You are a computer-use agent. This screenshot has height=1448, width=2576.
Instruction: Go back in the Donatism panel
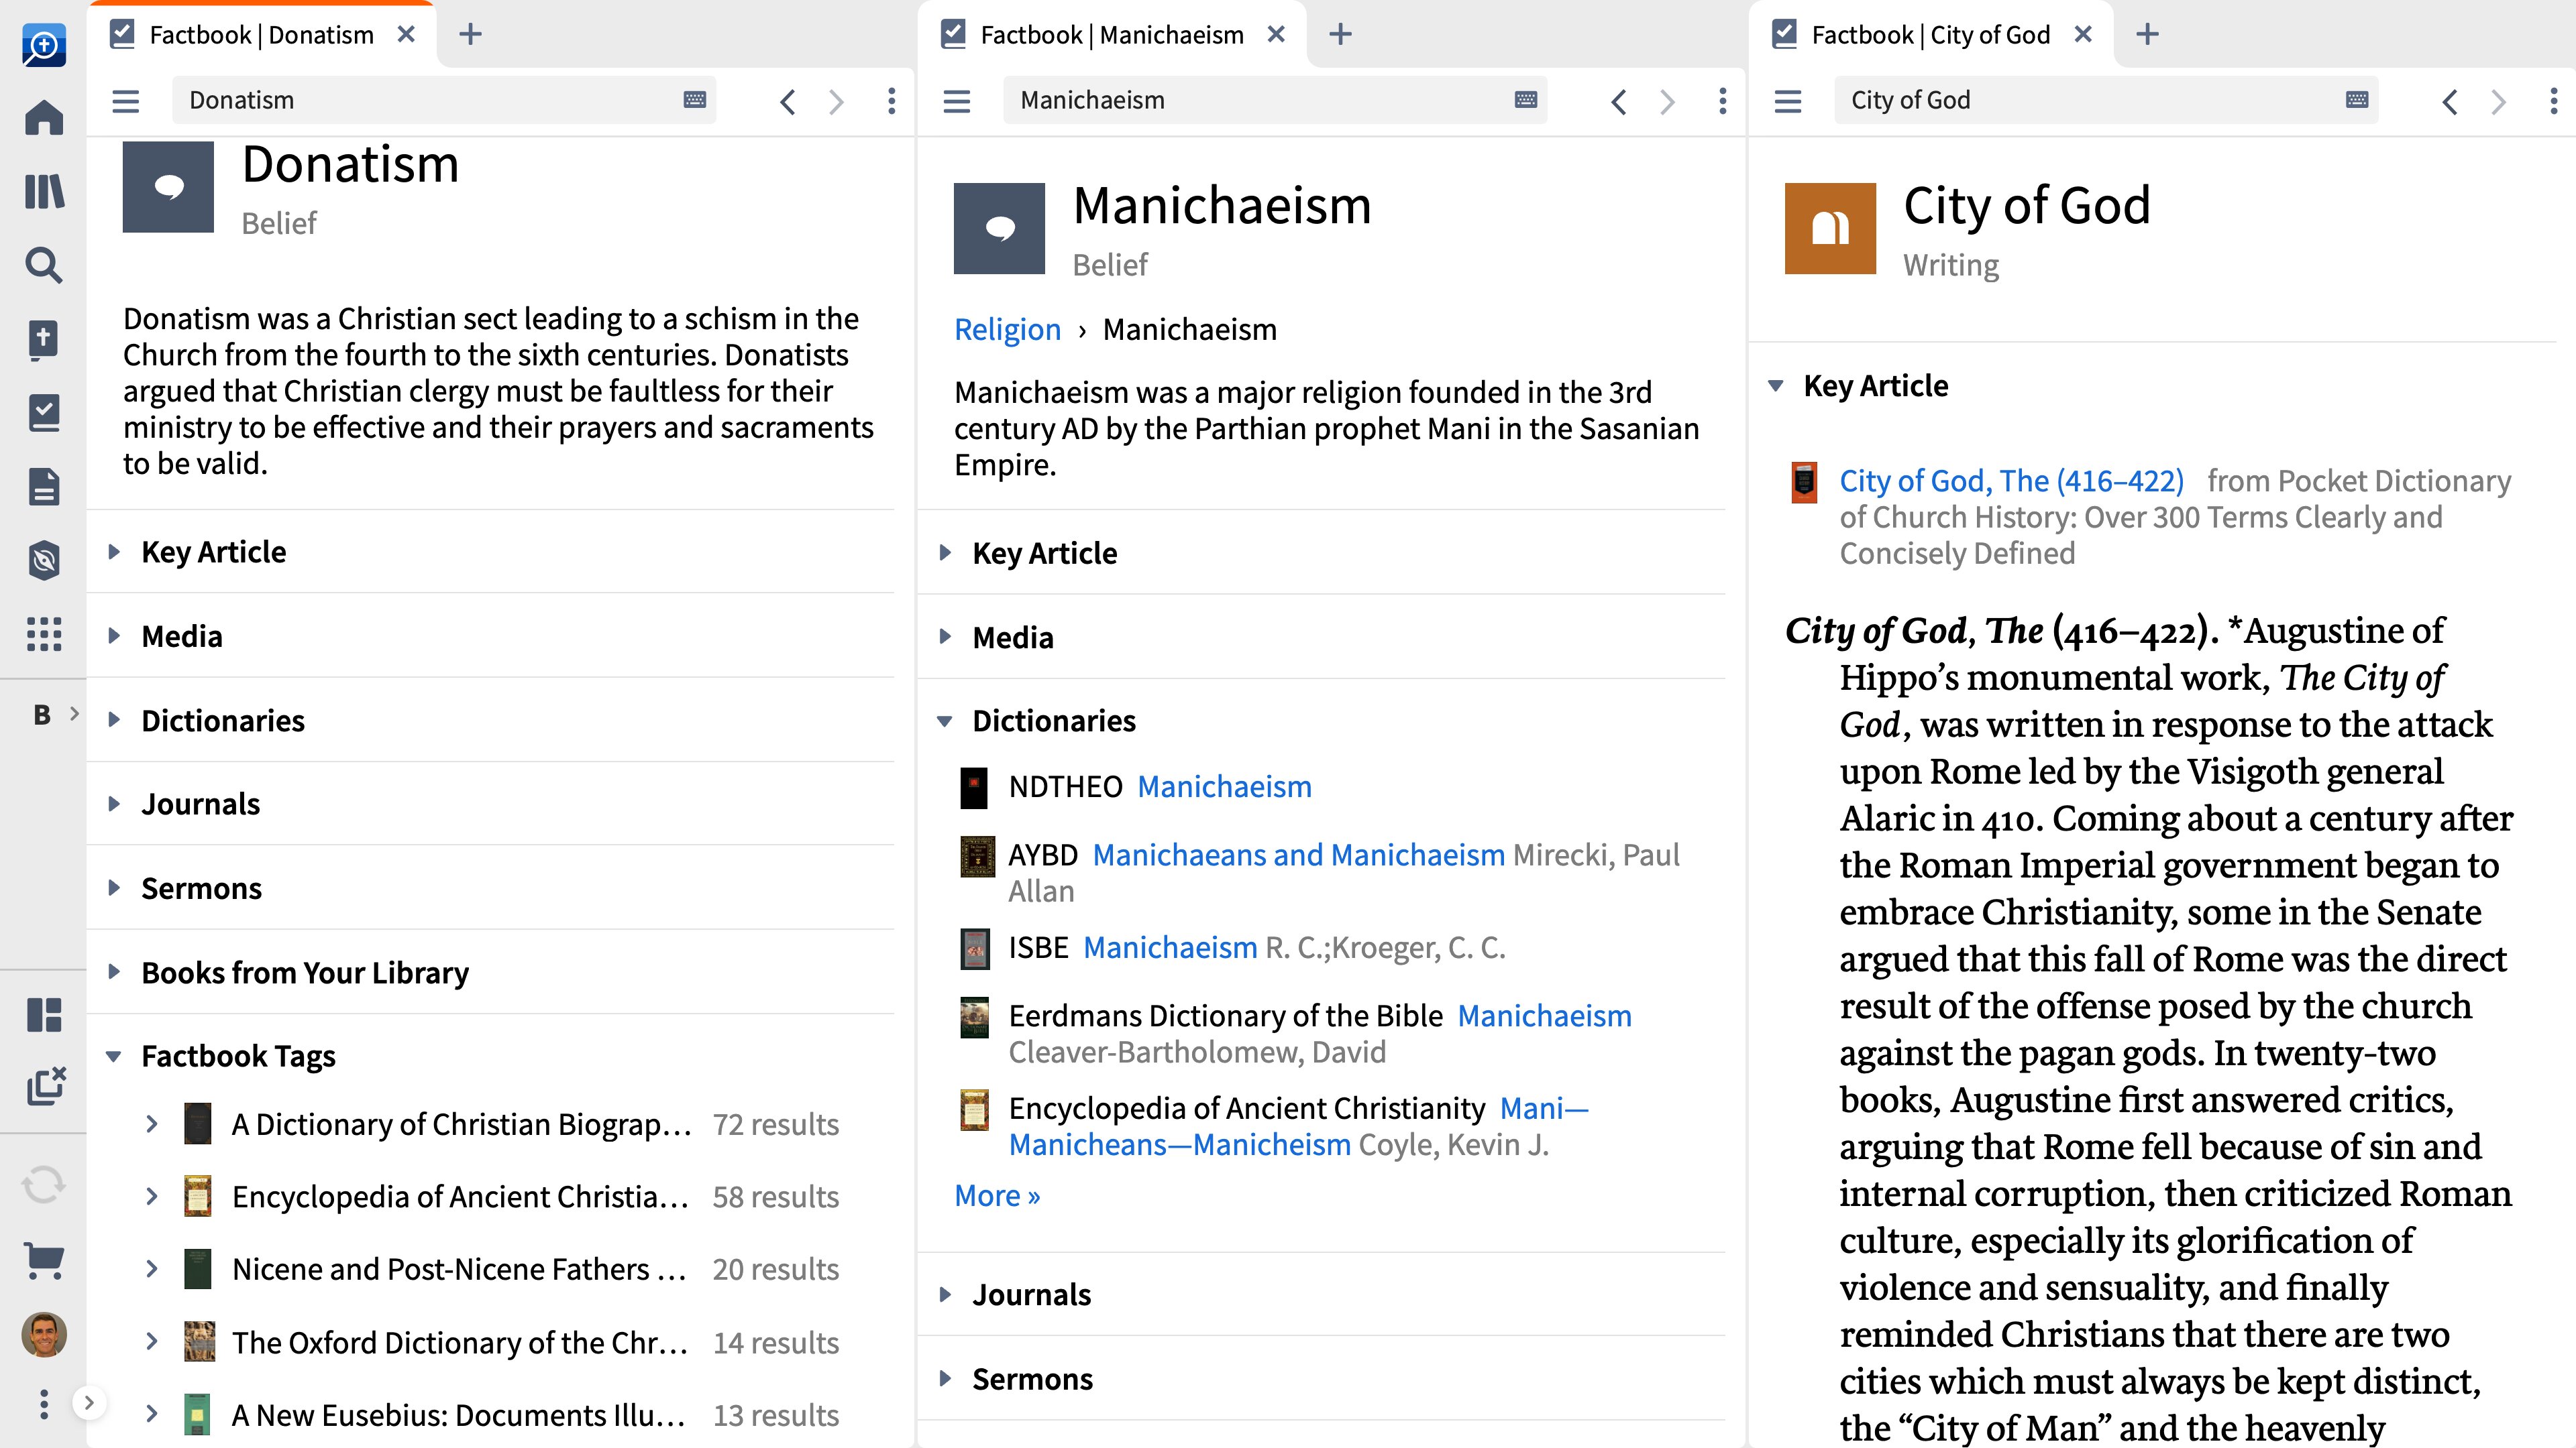[x=788, y=101]
